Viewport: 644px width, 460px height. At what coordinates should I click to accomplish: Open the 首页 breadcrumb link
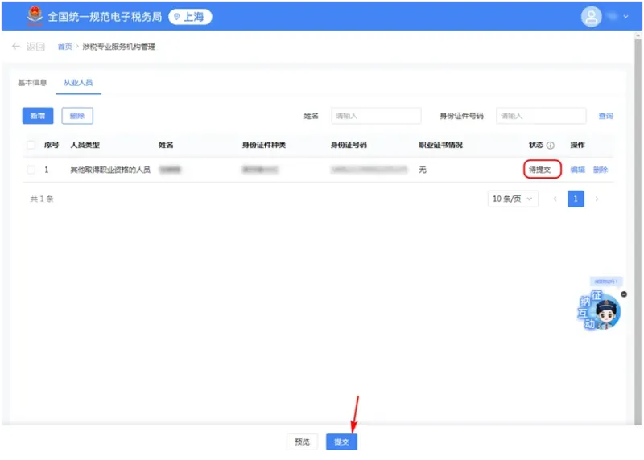pos(64,47)
